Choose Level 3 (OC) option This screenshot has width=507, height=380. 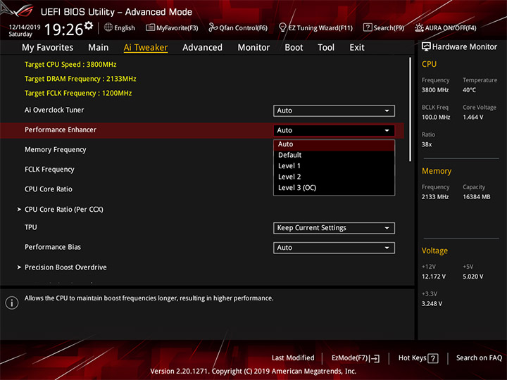(334, 188)
